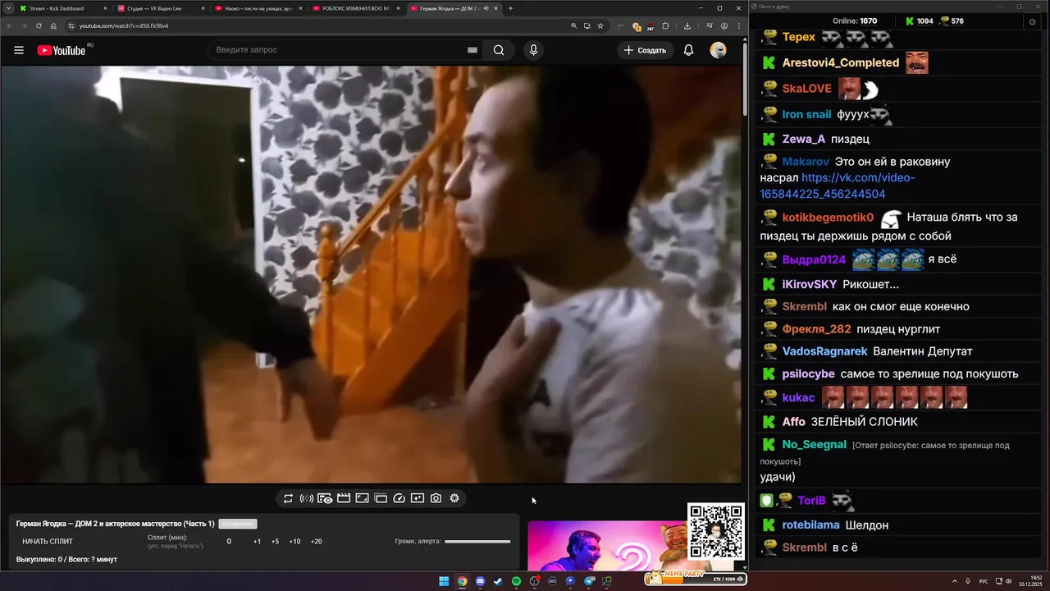Add +10 minutes to split
The image size is (1050, 591).
294,542
